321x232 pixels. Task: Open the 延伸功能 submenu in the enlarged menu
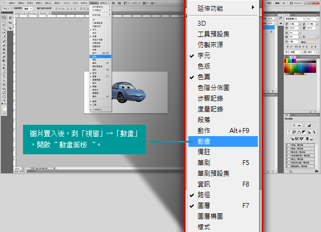click(223, 8)
